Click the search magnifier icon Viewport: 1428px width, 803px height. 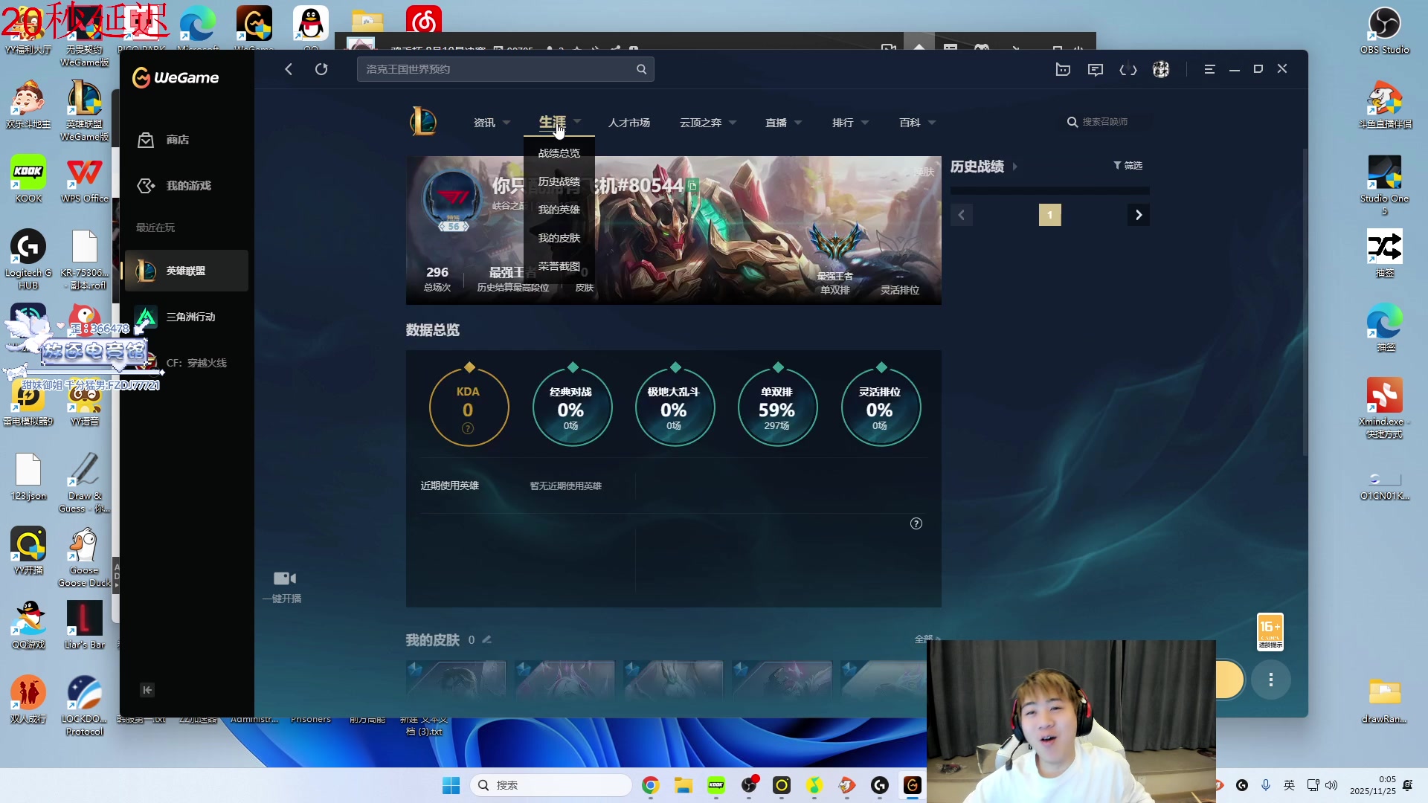tap(641, 69)
